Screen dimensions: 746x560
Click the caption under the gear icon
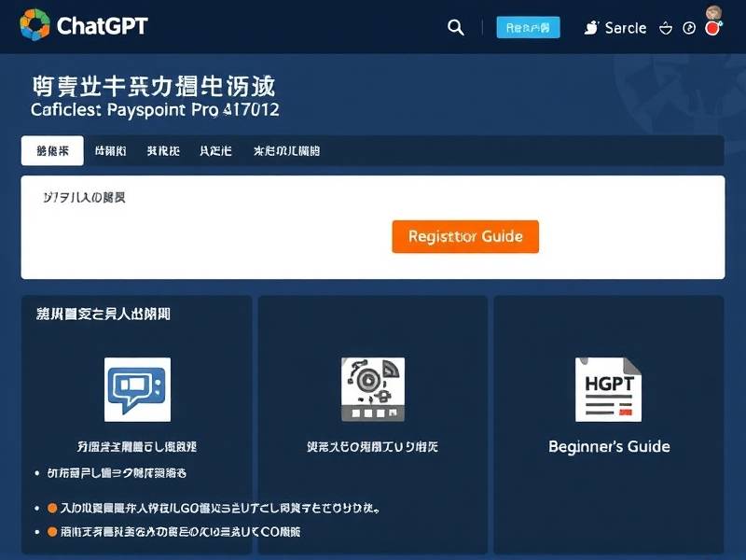coord(372,447)
